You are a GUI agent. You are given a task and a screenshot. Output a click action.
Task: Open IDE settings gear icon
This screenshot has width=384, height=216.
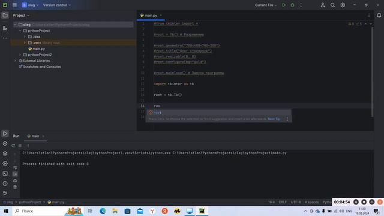(343, 5)
